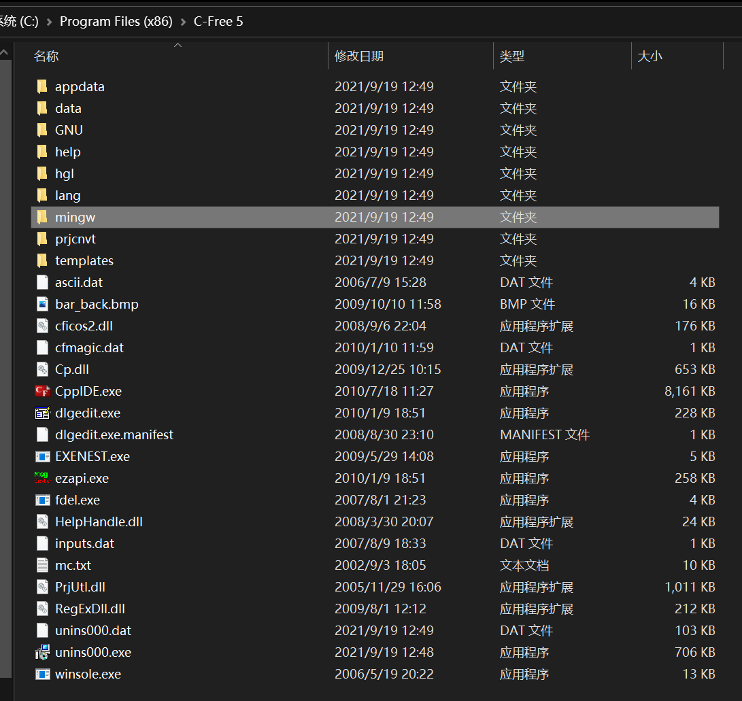Select the file name CppIDE.exe

(x=88, y=391)
